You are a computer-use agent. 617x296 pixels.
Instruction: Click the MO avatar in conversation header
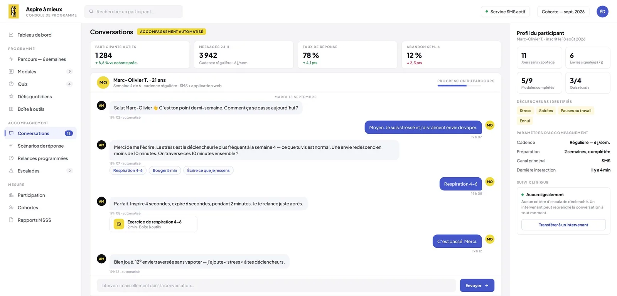click(103, 82)
